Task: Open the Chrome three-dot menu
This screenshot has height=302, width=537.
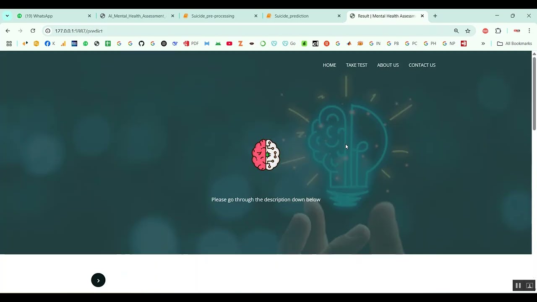Action: 529,31
